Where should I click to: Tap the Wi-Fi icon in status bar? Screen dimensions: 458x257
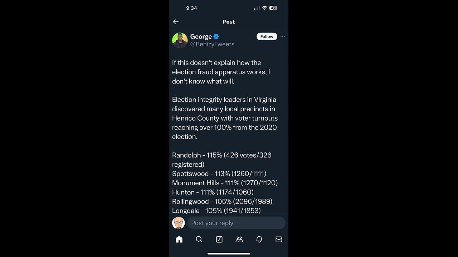(x=265, y=8)
